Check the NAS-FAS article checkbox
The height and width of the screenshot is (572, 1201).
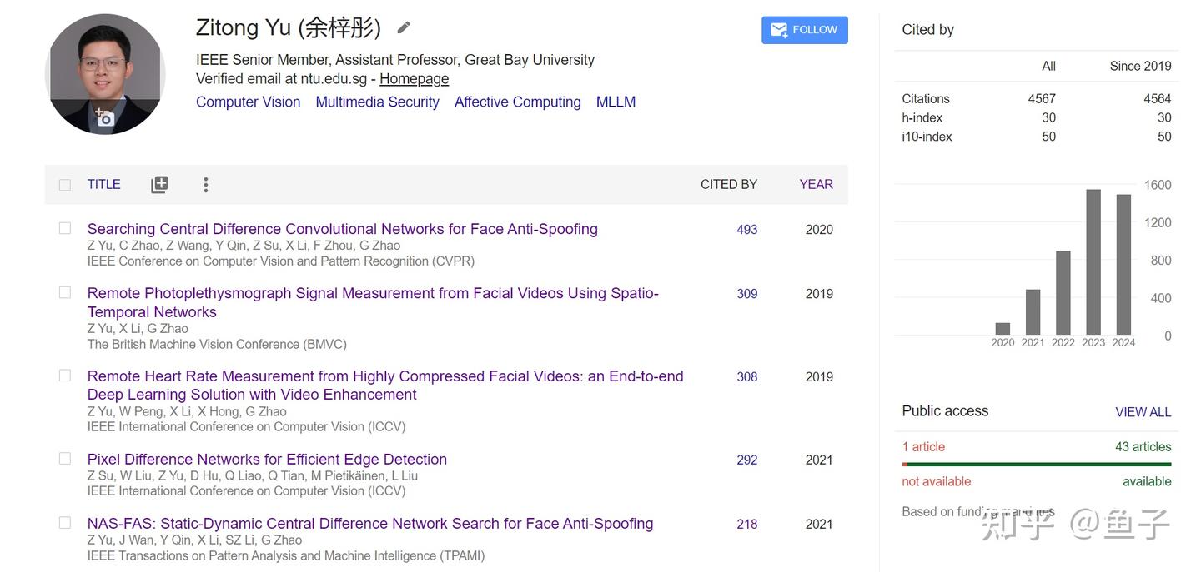click(64, 522)
